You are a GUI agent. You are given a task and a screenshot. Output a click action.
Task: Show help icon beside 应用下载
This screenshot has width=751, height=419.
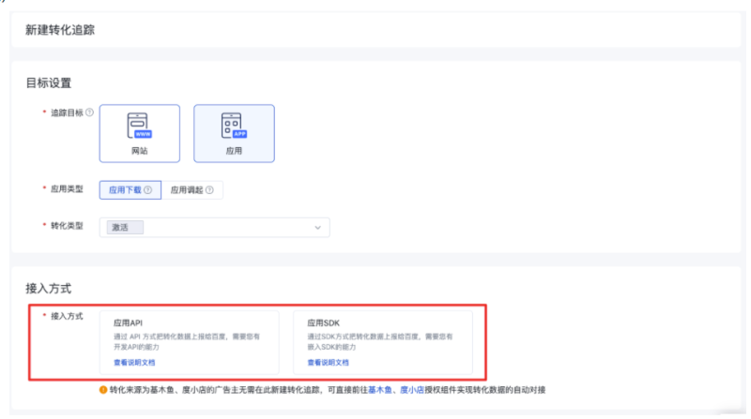click(148, 190)
